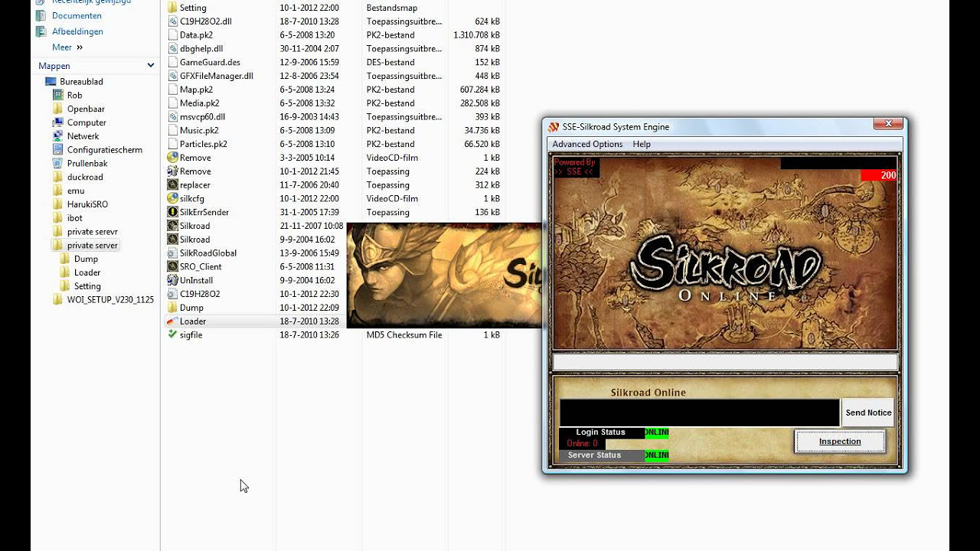Screen dimensions: 980x551
Task: Click the Particles.pk2 file icon
Action: click(x=172, y=144)
